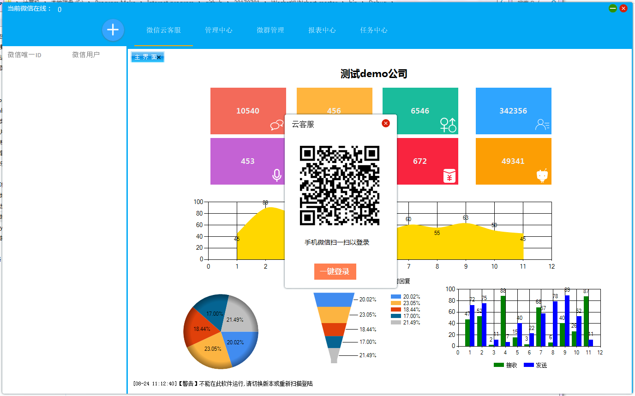Click the green 接收 legend swatch

tap(499, 365)
